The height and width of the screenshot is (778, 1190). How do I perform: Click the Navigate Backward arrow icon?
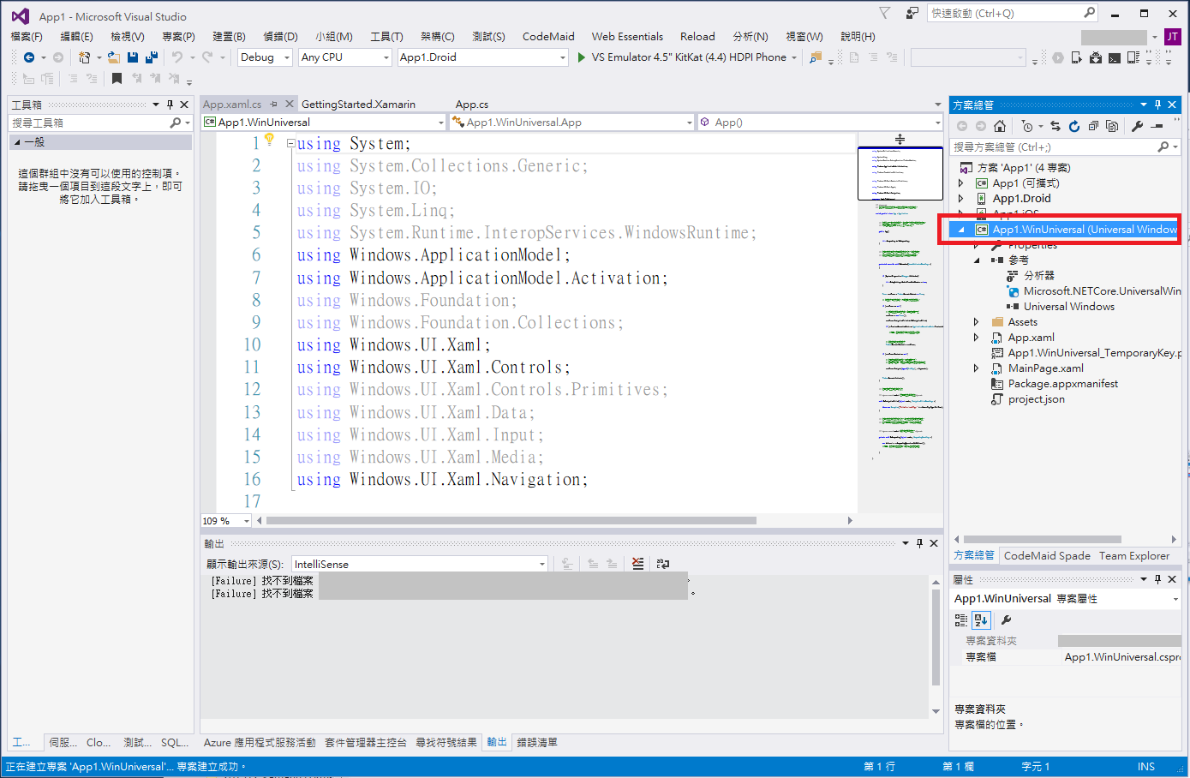click(x=29, y=57)
